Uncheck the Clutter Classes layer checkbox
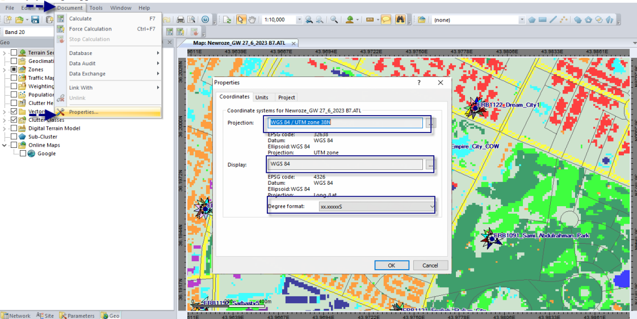Viewport: 637px width, 319px height. (14, 120)
